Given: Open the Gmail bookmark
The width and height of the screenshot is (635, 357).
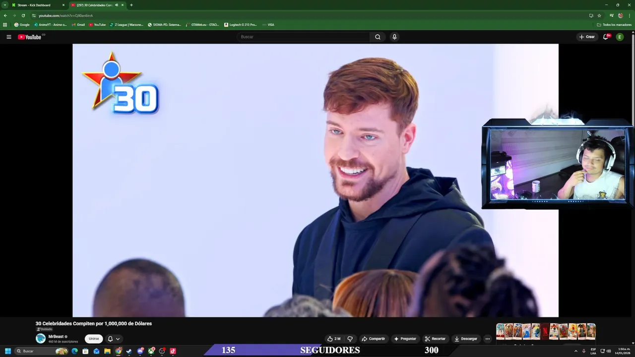Looking at the screenshot, I should (78, 24).
